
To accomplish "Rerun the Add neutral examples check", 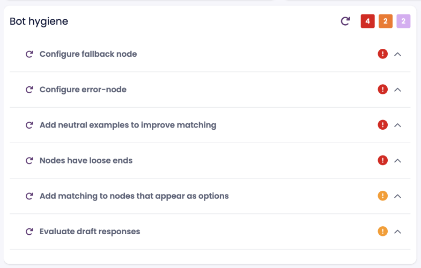I will pos(29,125).
